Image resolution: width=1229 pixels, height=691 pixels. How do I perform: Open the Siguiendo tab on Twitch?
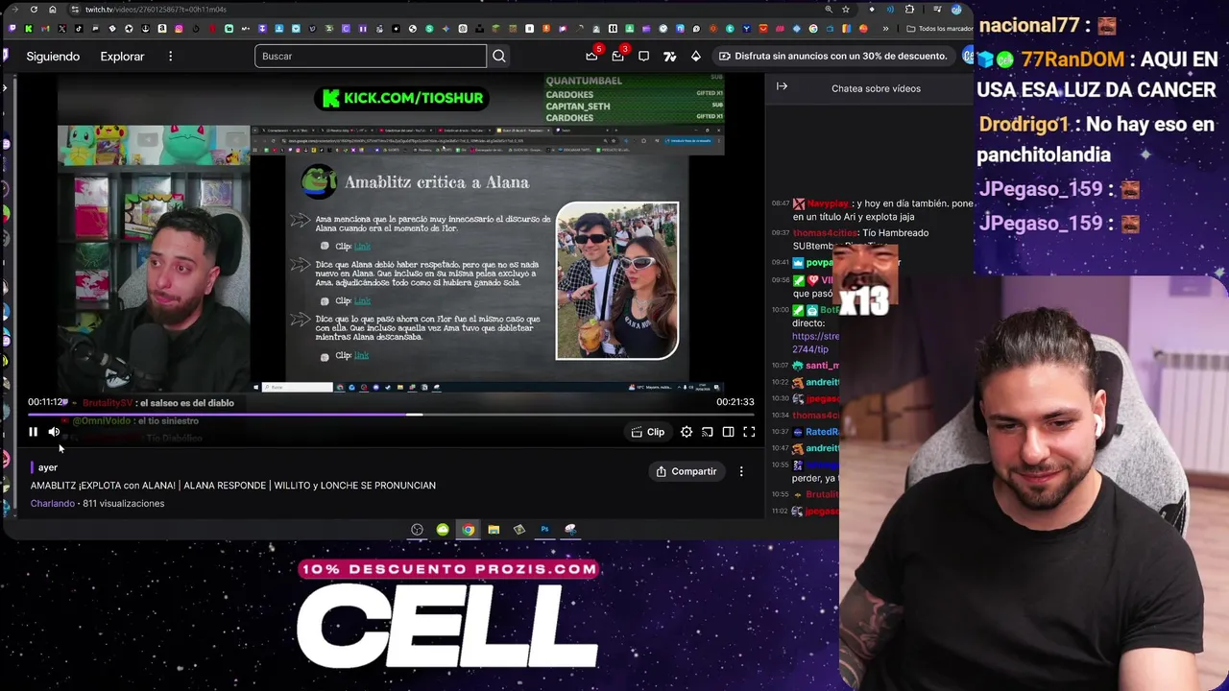53,57
